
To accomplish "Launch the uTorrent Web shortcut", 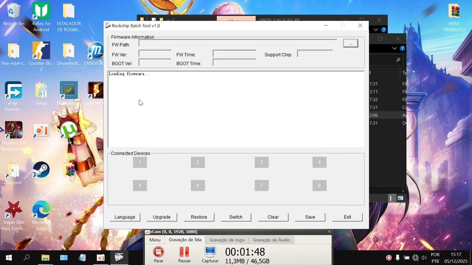I will [x=69, y=134].
